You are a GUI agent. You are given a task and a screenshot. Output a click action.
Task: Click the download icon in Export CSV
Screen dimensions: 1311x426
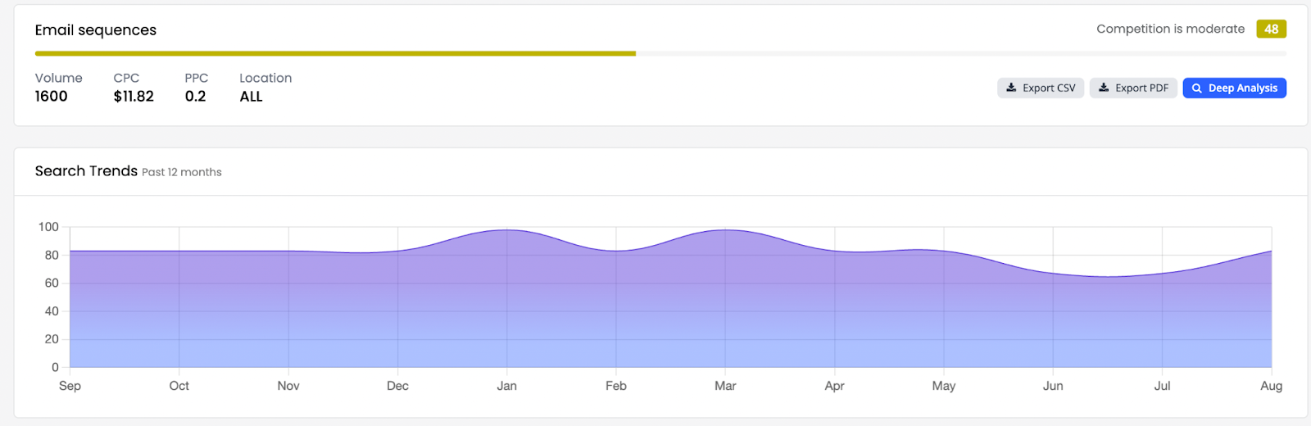coord(1011,88)
